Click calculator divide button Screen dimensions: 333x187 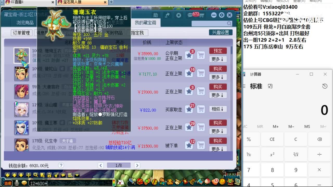click(x=319, y=154)
